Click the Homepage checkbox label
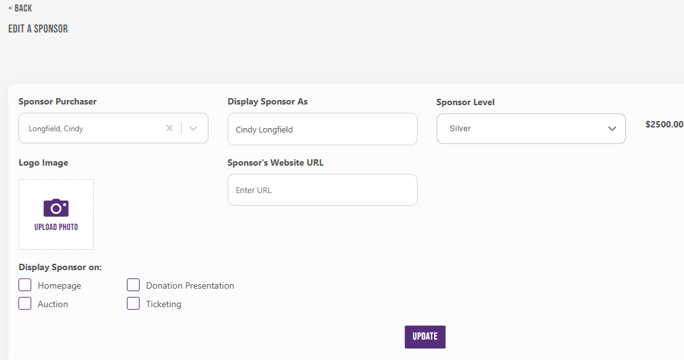The image size is (684, 360). [x=59, y=285]
